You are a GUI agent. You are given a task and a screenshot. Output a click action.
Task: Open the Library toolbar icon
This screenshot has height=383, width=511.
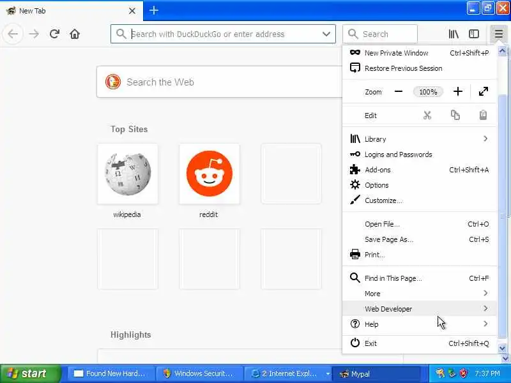pos(454,34)
